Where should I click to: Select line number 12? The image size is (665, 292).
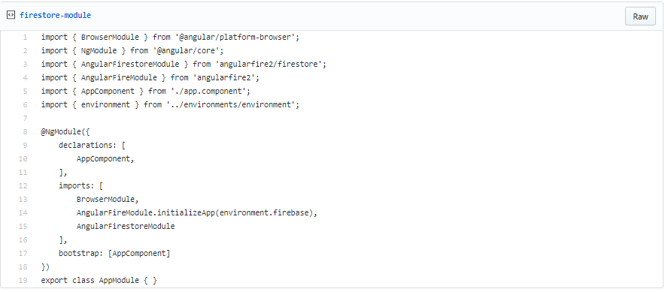(23, 185)
